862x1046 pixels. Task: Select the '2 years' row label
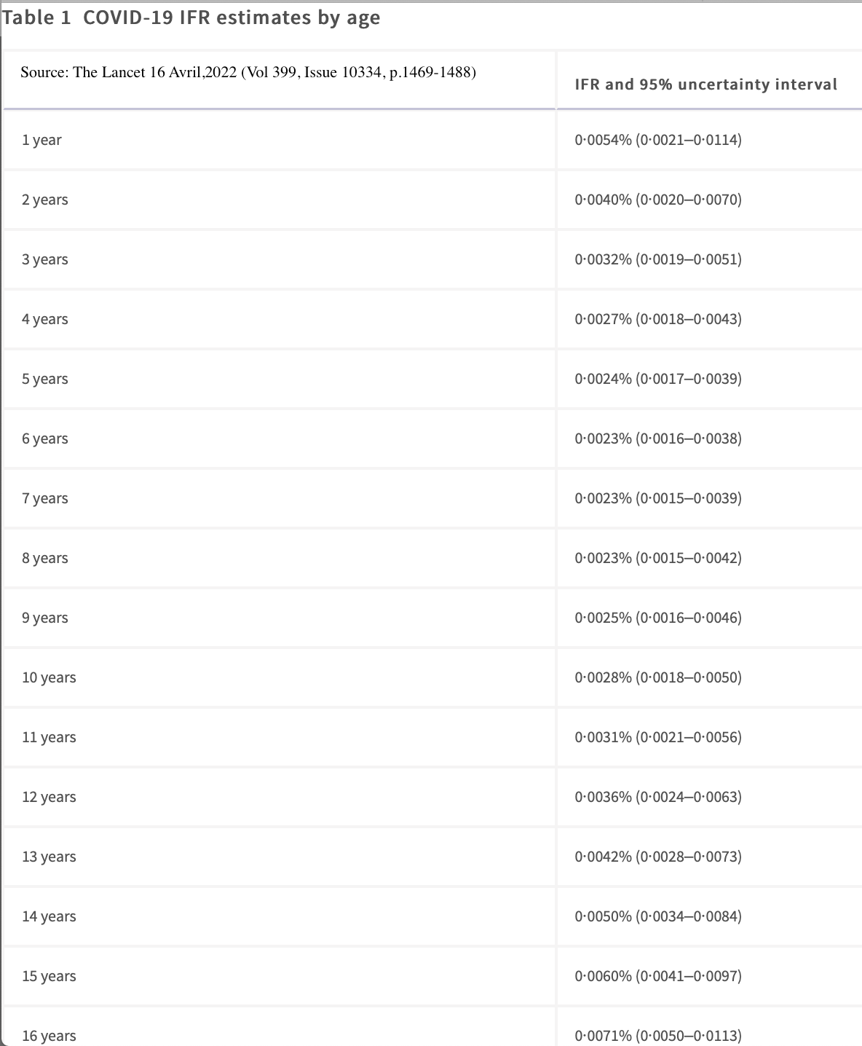[x=45, y=200]
